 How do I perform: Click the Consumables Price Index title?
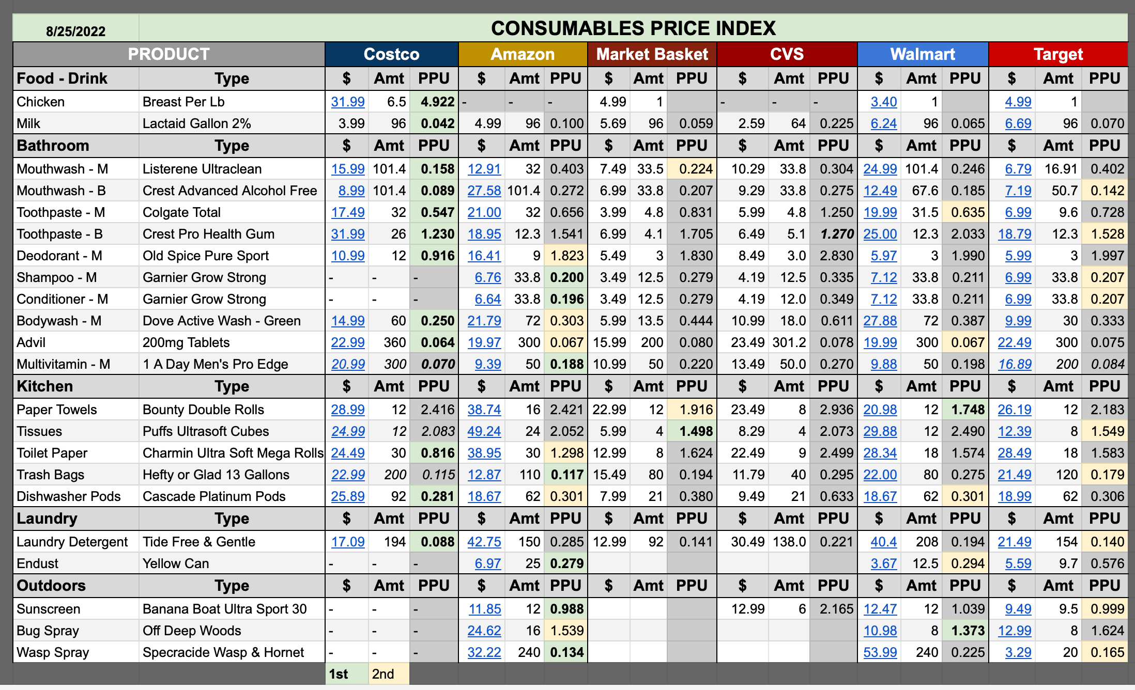(x=633, y=28)
